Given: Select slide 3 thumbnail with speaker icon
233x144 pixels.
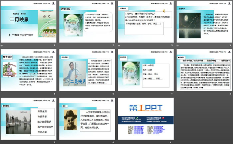Looking at the screenshot, I should click(x=146, y=22).
